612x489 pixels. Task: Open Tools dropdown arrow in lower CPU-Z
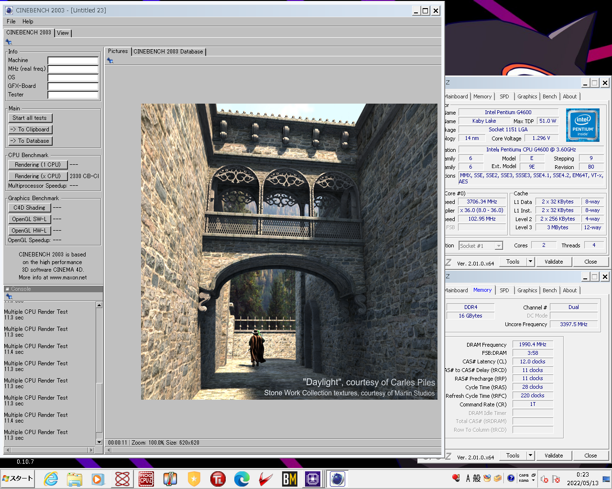[x=530, y=456]
